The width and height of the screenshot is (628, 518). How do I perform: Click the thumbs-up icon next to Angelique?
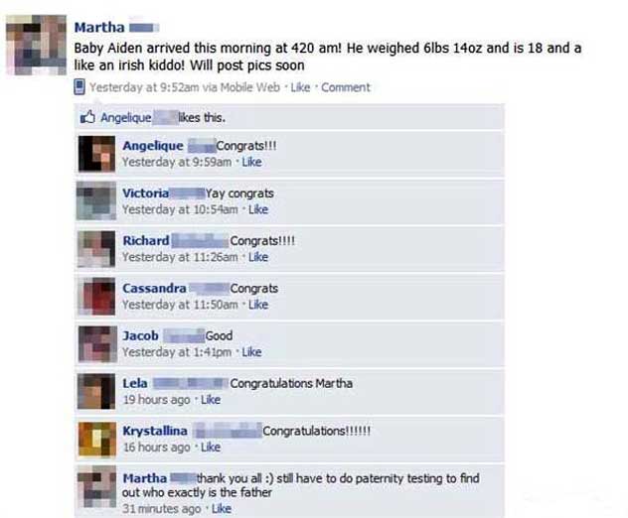coord(87,117)
